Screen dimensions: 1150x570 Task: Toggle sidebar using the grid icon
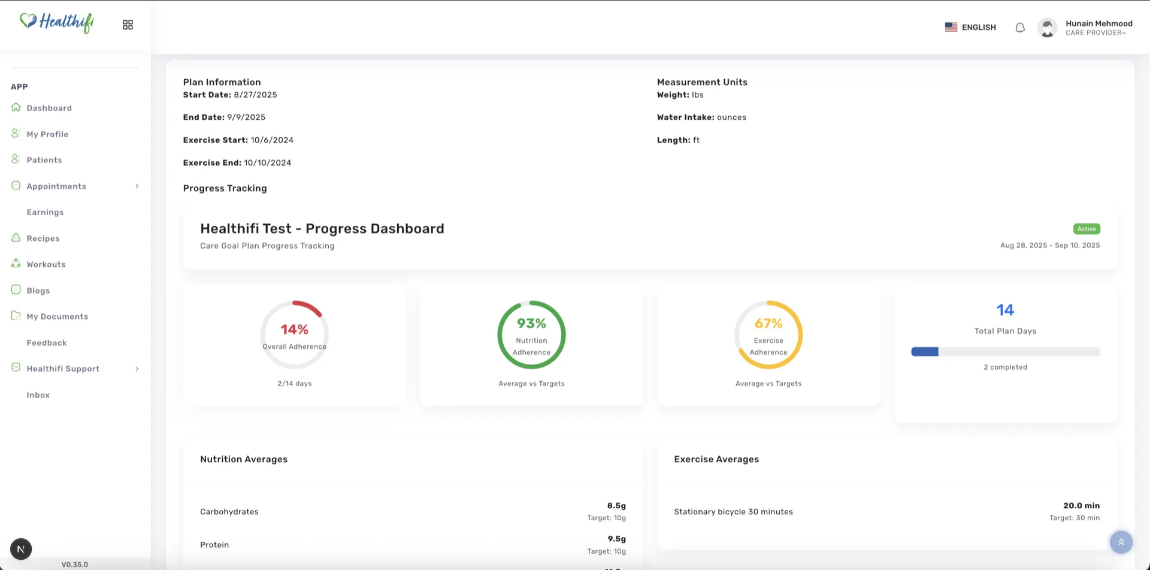128,25
